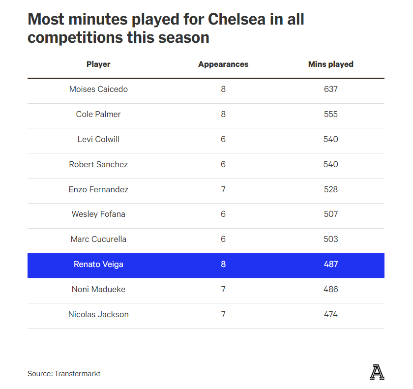The width and height of the screenshot is (413, 389).
Task: Select Marc Cucurella player name
Action: click(98, 239)
